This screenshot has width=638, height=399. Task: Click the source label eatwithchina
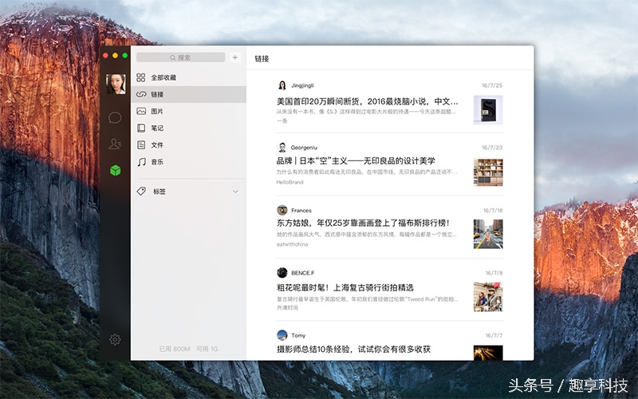[x=292, y=244]
